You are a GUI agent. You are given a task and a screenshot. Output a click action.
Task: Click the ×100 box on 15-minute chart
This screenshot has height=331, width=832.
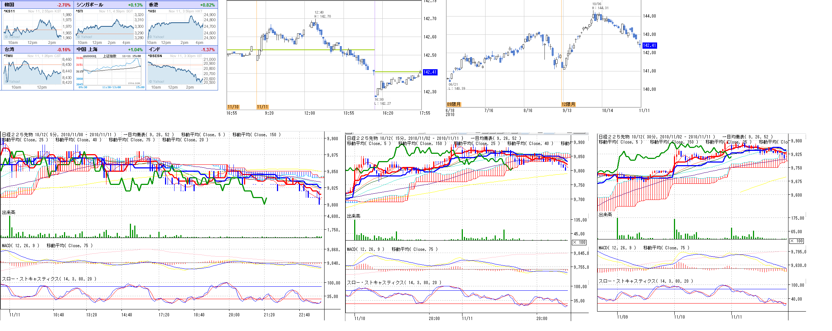(579, 242)
